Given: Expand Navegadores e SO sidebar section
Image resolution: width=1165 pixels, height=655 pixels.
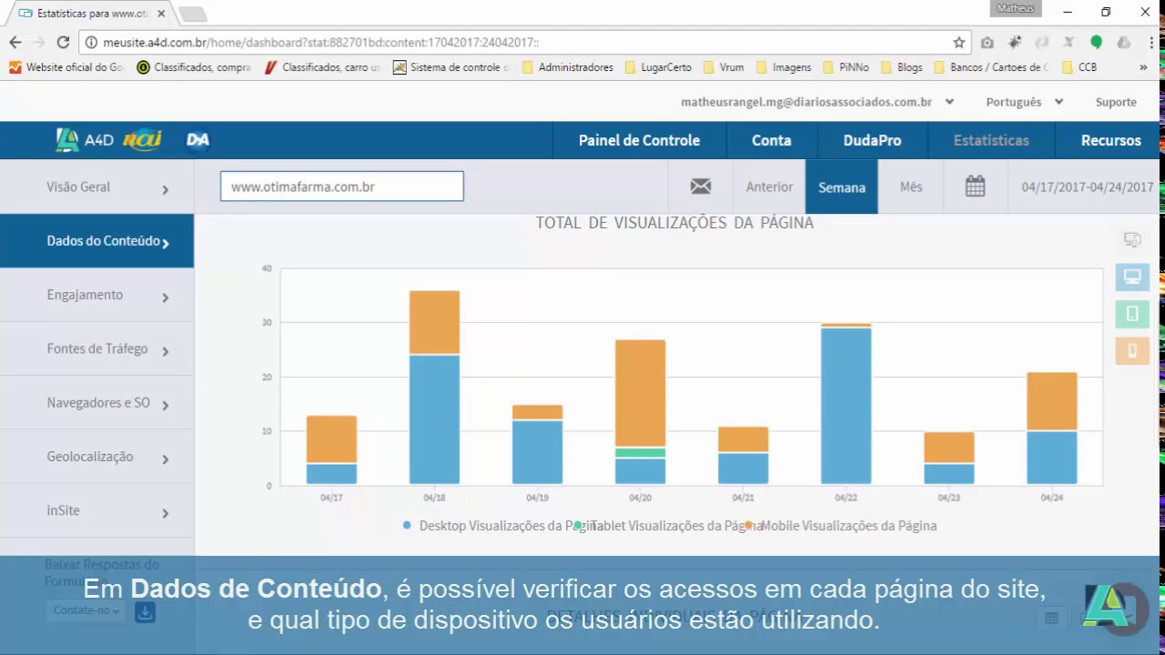Looking at the screenshot, I should click(96, 402).
